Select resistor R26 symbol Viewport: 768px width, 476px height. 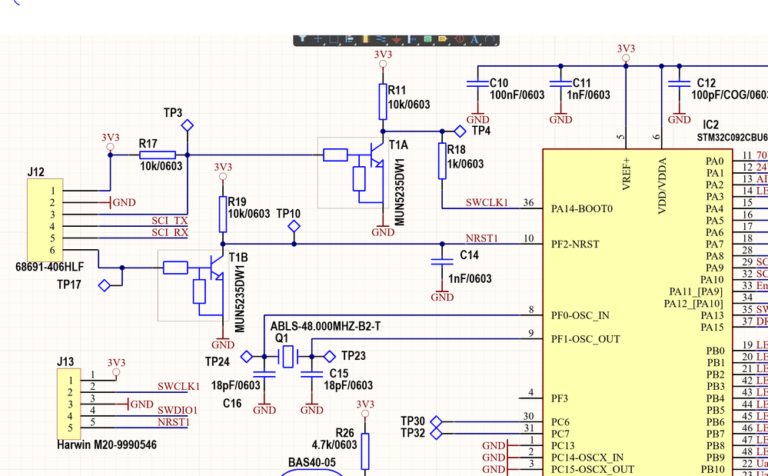pyautogui.click(x=365, y=451)
